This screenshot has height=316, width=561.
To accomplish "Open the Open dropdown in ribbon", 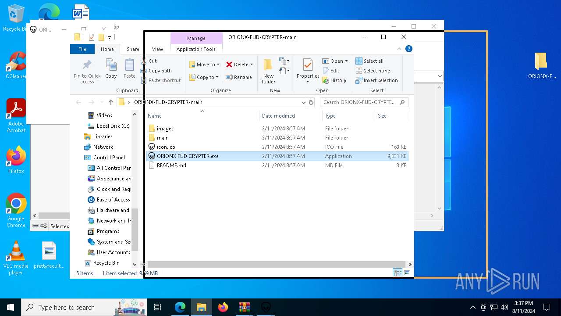I will point(335,61).
